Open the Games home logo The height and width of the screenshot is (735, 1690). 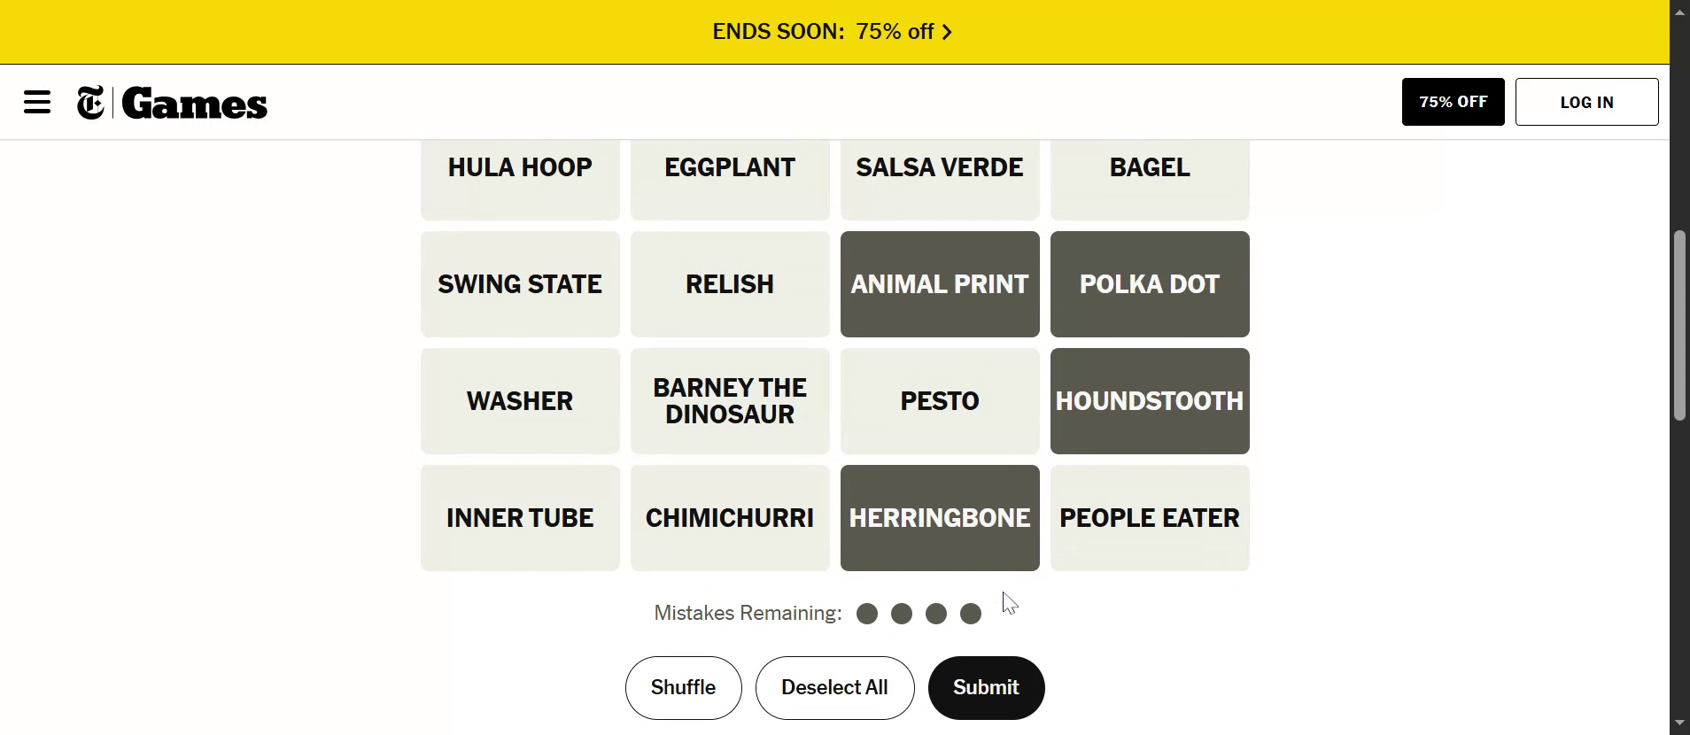tap(195, 104)
